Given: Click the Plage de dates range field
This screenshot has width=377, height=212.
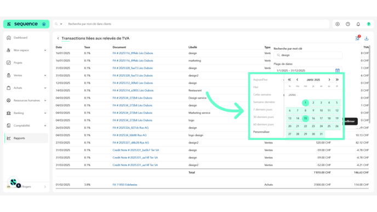Looking at the screenshot, I should tap(308, 71).
